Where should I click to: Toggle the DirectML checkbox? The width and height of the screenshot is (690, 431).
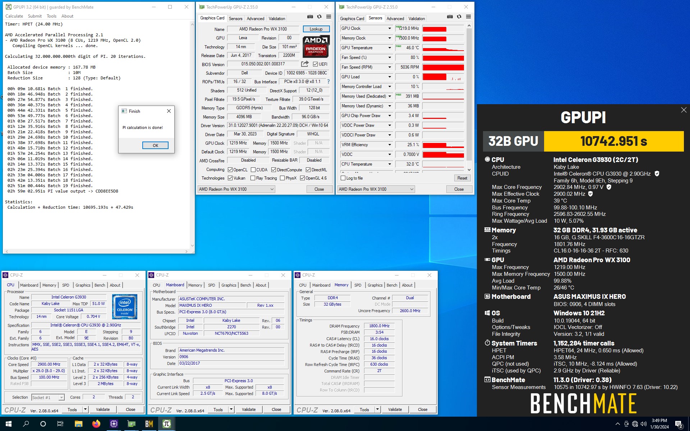click(x=308, y=170)
